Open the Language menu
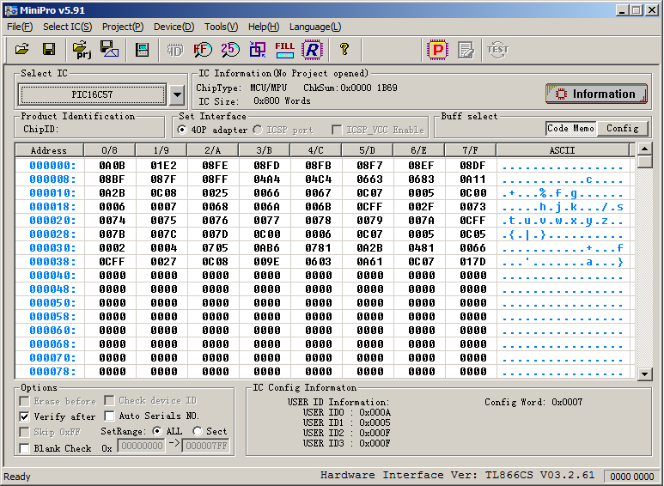Viewport: 664px width, 486px height. pyautogui.click(x=315, y=27)
